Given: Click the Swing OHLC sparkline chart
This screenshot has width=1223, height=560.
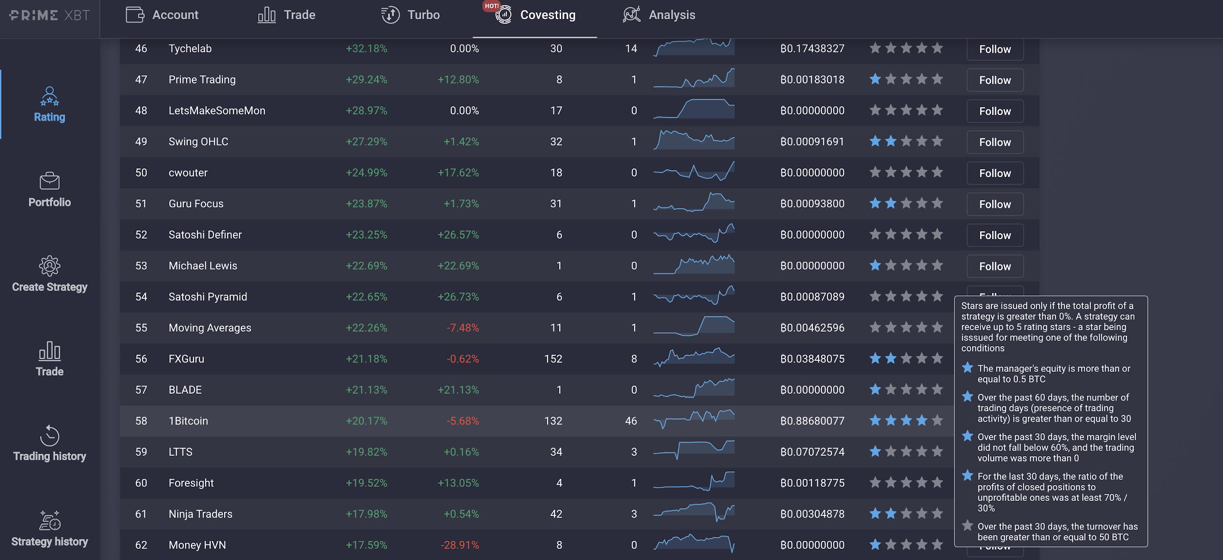Looking at the screenshot, I should pos(694,140).
